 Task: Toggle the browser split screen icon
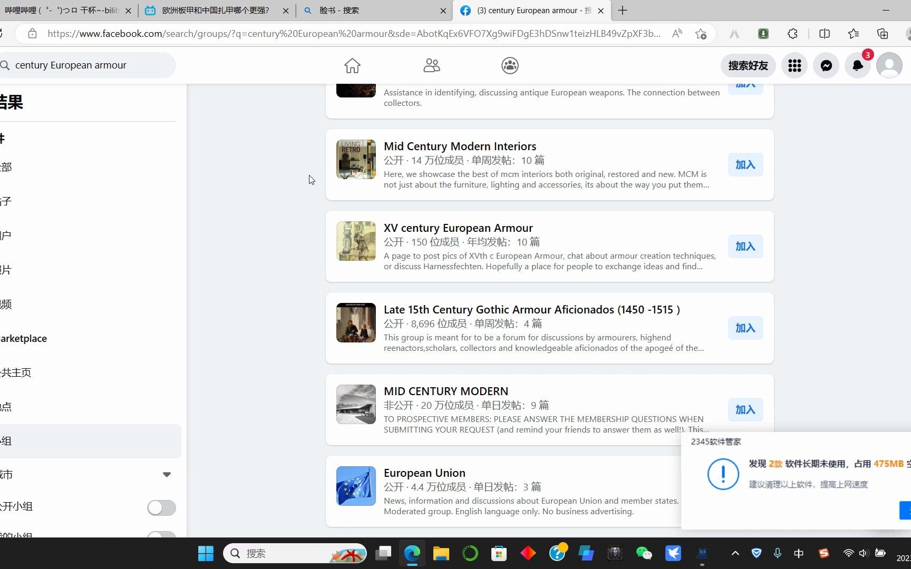pos(825,34)
